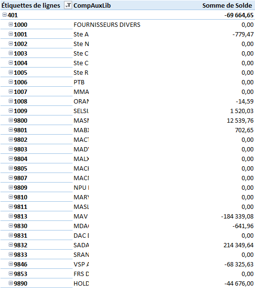Click the row label 9832
Image resolution: width=255 pixels, height=288 pixels.
click(x=21, y=245)
